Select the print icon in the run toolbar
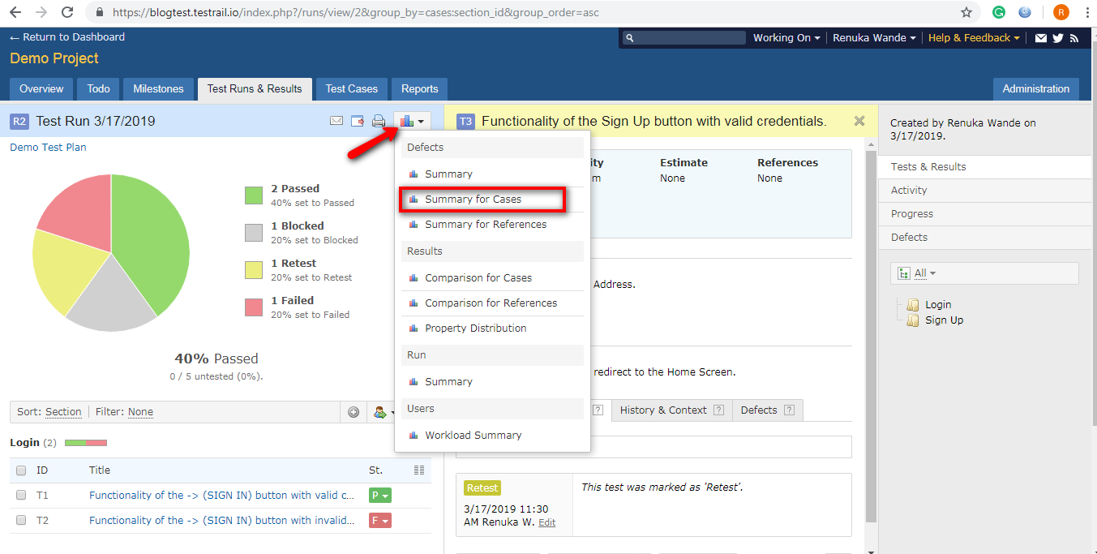Image resolution: width=1097 pixels, height=554 pixels. click(379, 120)
